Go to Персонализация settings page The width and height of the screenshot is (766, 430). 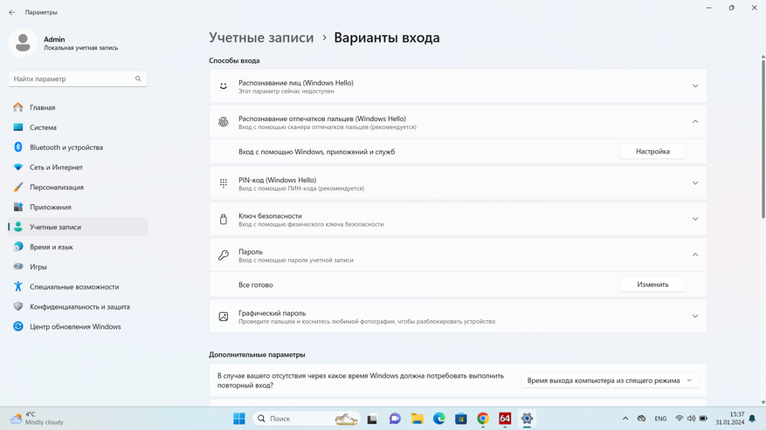tap(57, 188)
